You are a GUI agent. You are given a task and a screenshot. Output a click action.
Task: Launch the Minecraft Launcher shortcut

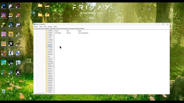[3, 25]
